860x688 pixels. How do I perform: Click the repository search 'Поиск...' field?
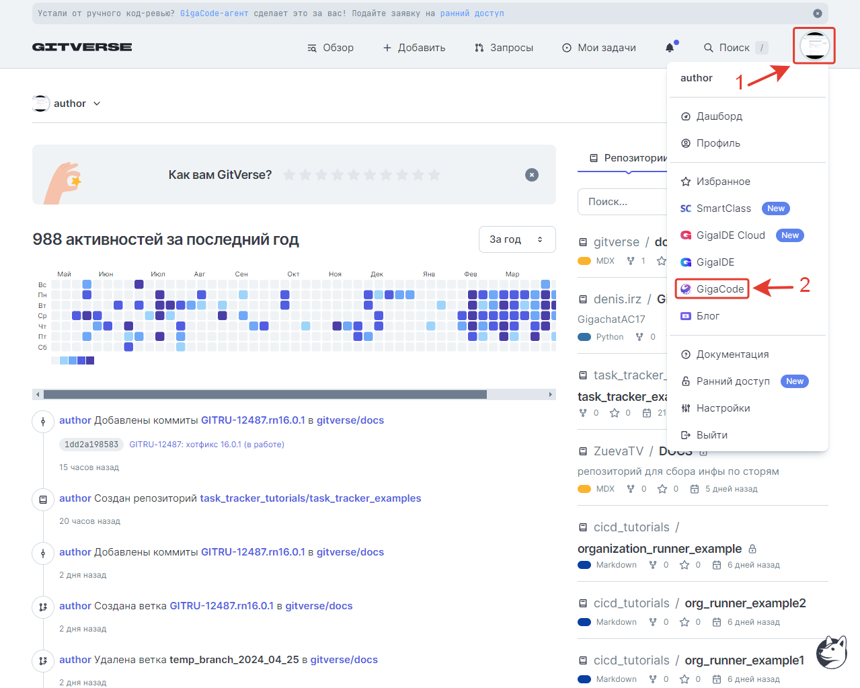click(622, 202)
